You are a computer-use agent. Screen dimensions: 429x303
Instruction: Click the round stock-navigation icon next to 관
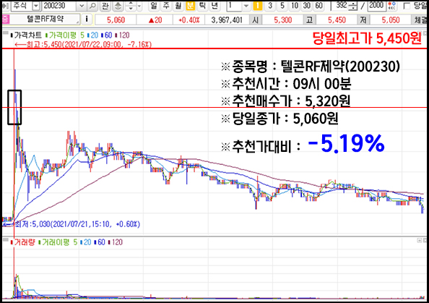coord(118,6)
